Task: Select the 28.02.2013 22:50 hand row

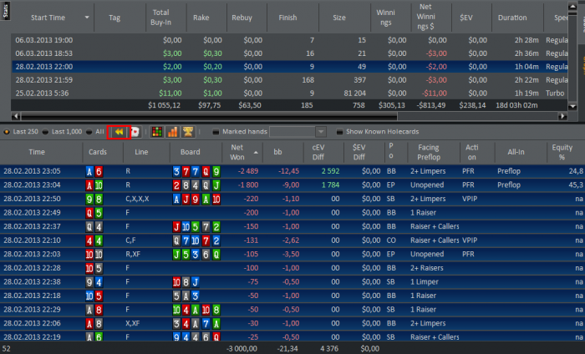Action: pos(292,199)
